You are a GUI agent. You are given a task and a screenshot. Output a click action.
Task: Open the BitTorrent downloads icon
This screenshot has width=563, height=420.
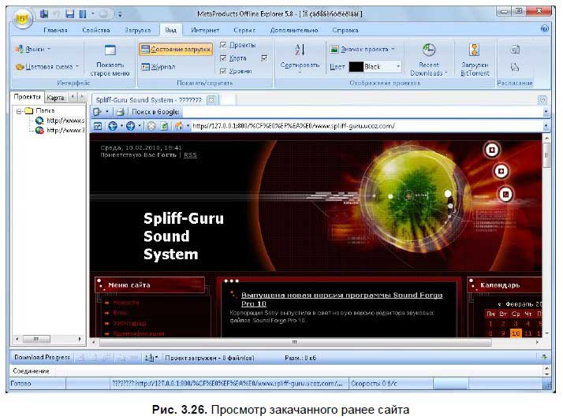pos(475,50)
